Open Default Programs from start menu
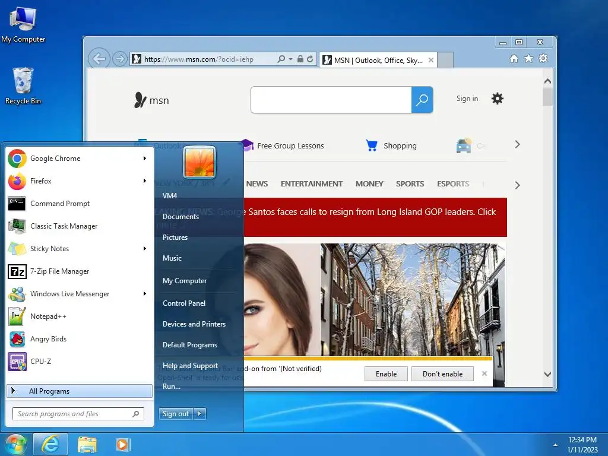Viewport: 608px width, 456px height. tap(189, 345)
